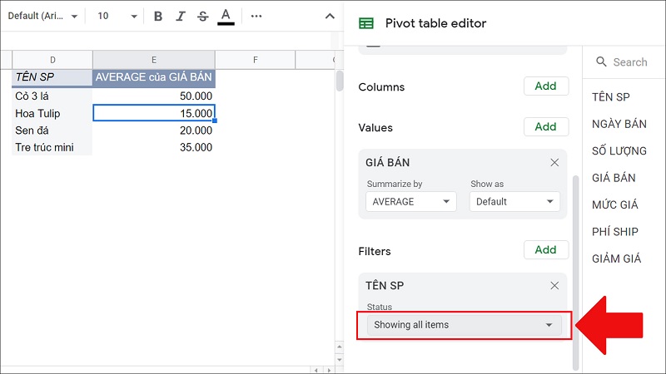The height and width of the screenshot is (374, 666).
Task: Select column E header
Action: (154, 60)
